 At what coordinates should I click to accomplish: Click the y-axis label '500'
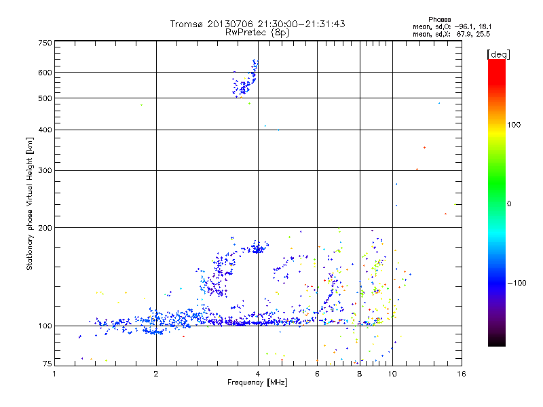[x=45, y=98]
